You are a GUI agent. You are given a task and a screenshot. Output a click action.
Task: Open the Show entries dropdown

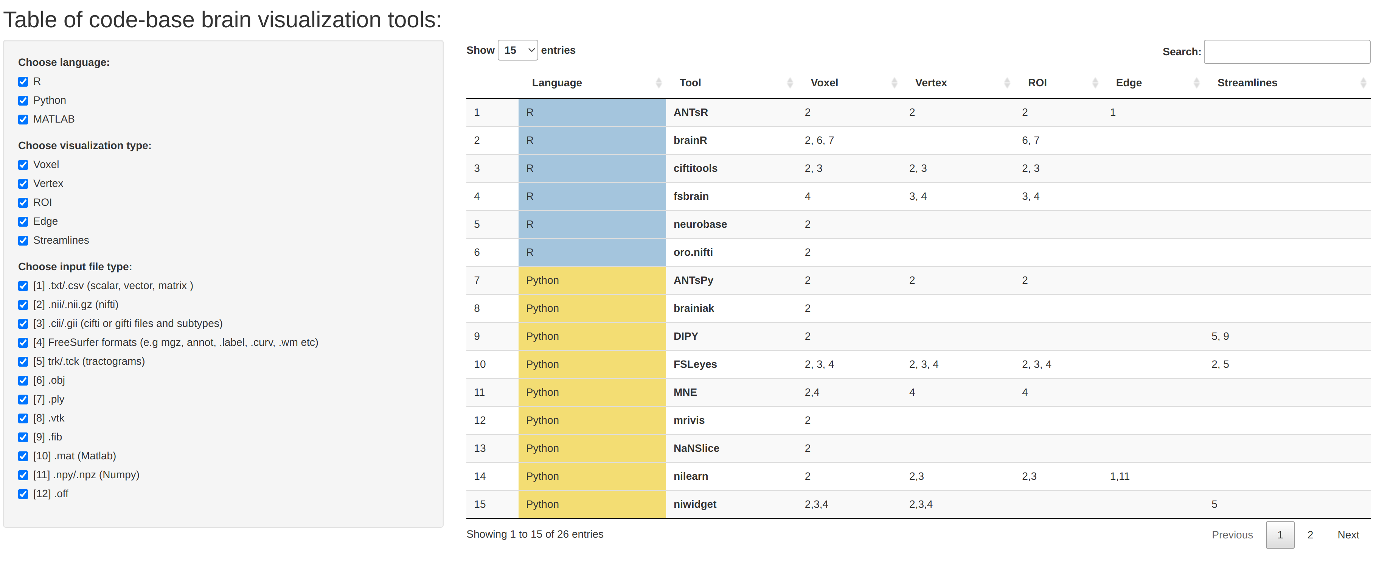517,50
